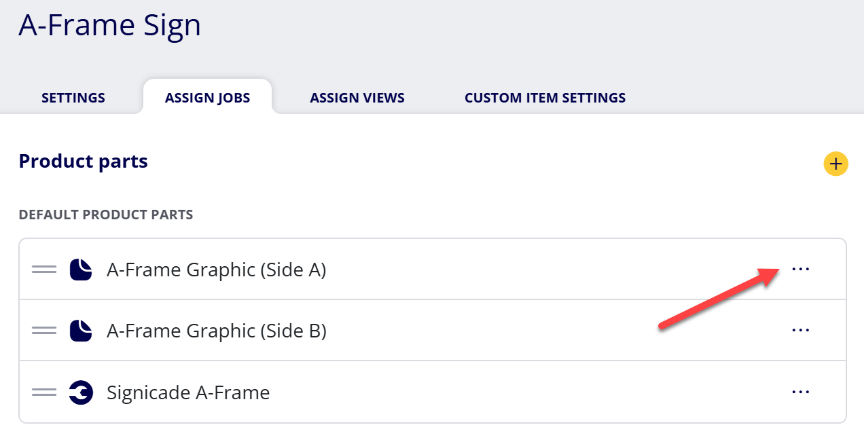This screenshot has width=864, height=442.
Task: Click the A-Frame Sign page title
Action: point(110,25)
